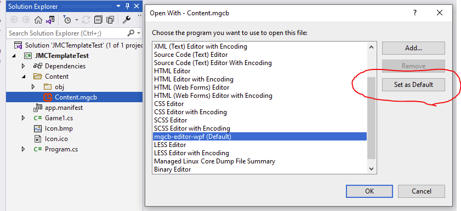Viewport: 461px width, 211px height.
Task: Select Game1.cs file
Action: point(59,118)
